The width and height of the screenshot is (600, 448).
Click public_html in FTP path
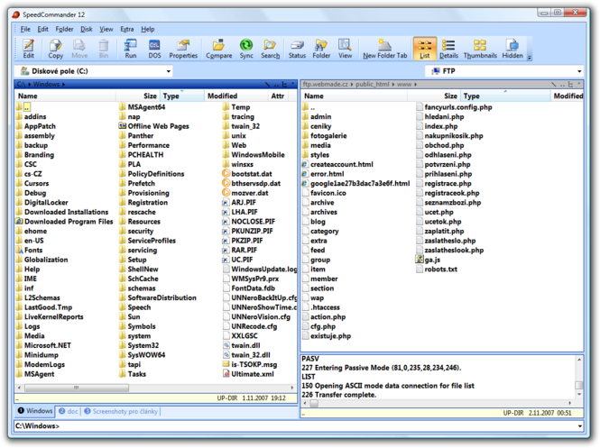[372, 84]
